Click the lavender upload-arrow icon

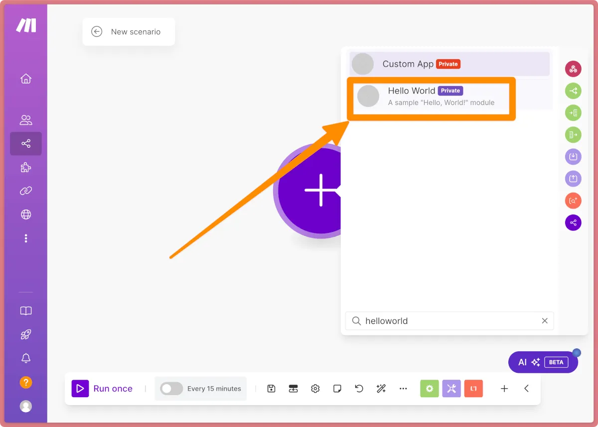(x=573, y=179)
